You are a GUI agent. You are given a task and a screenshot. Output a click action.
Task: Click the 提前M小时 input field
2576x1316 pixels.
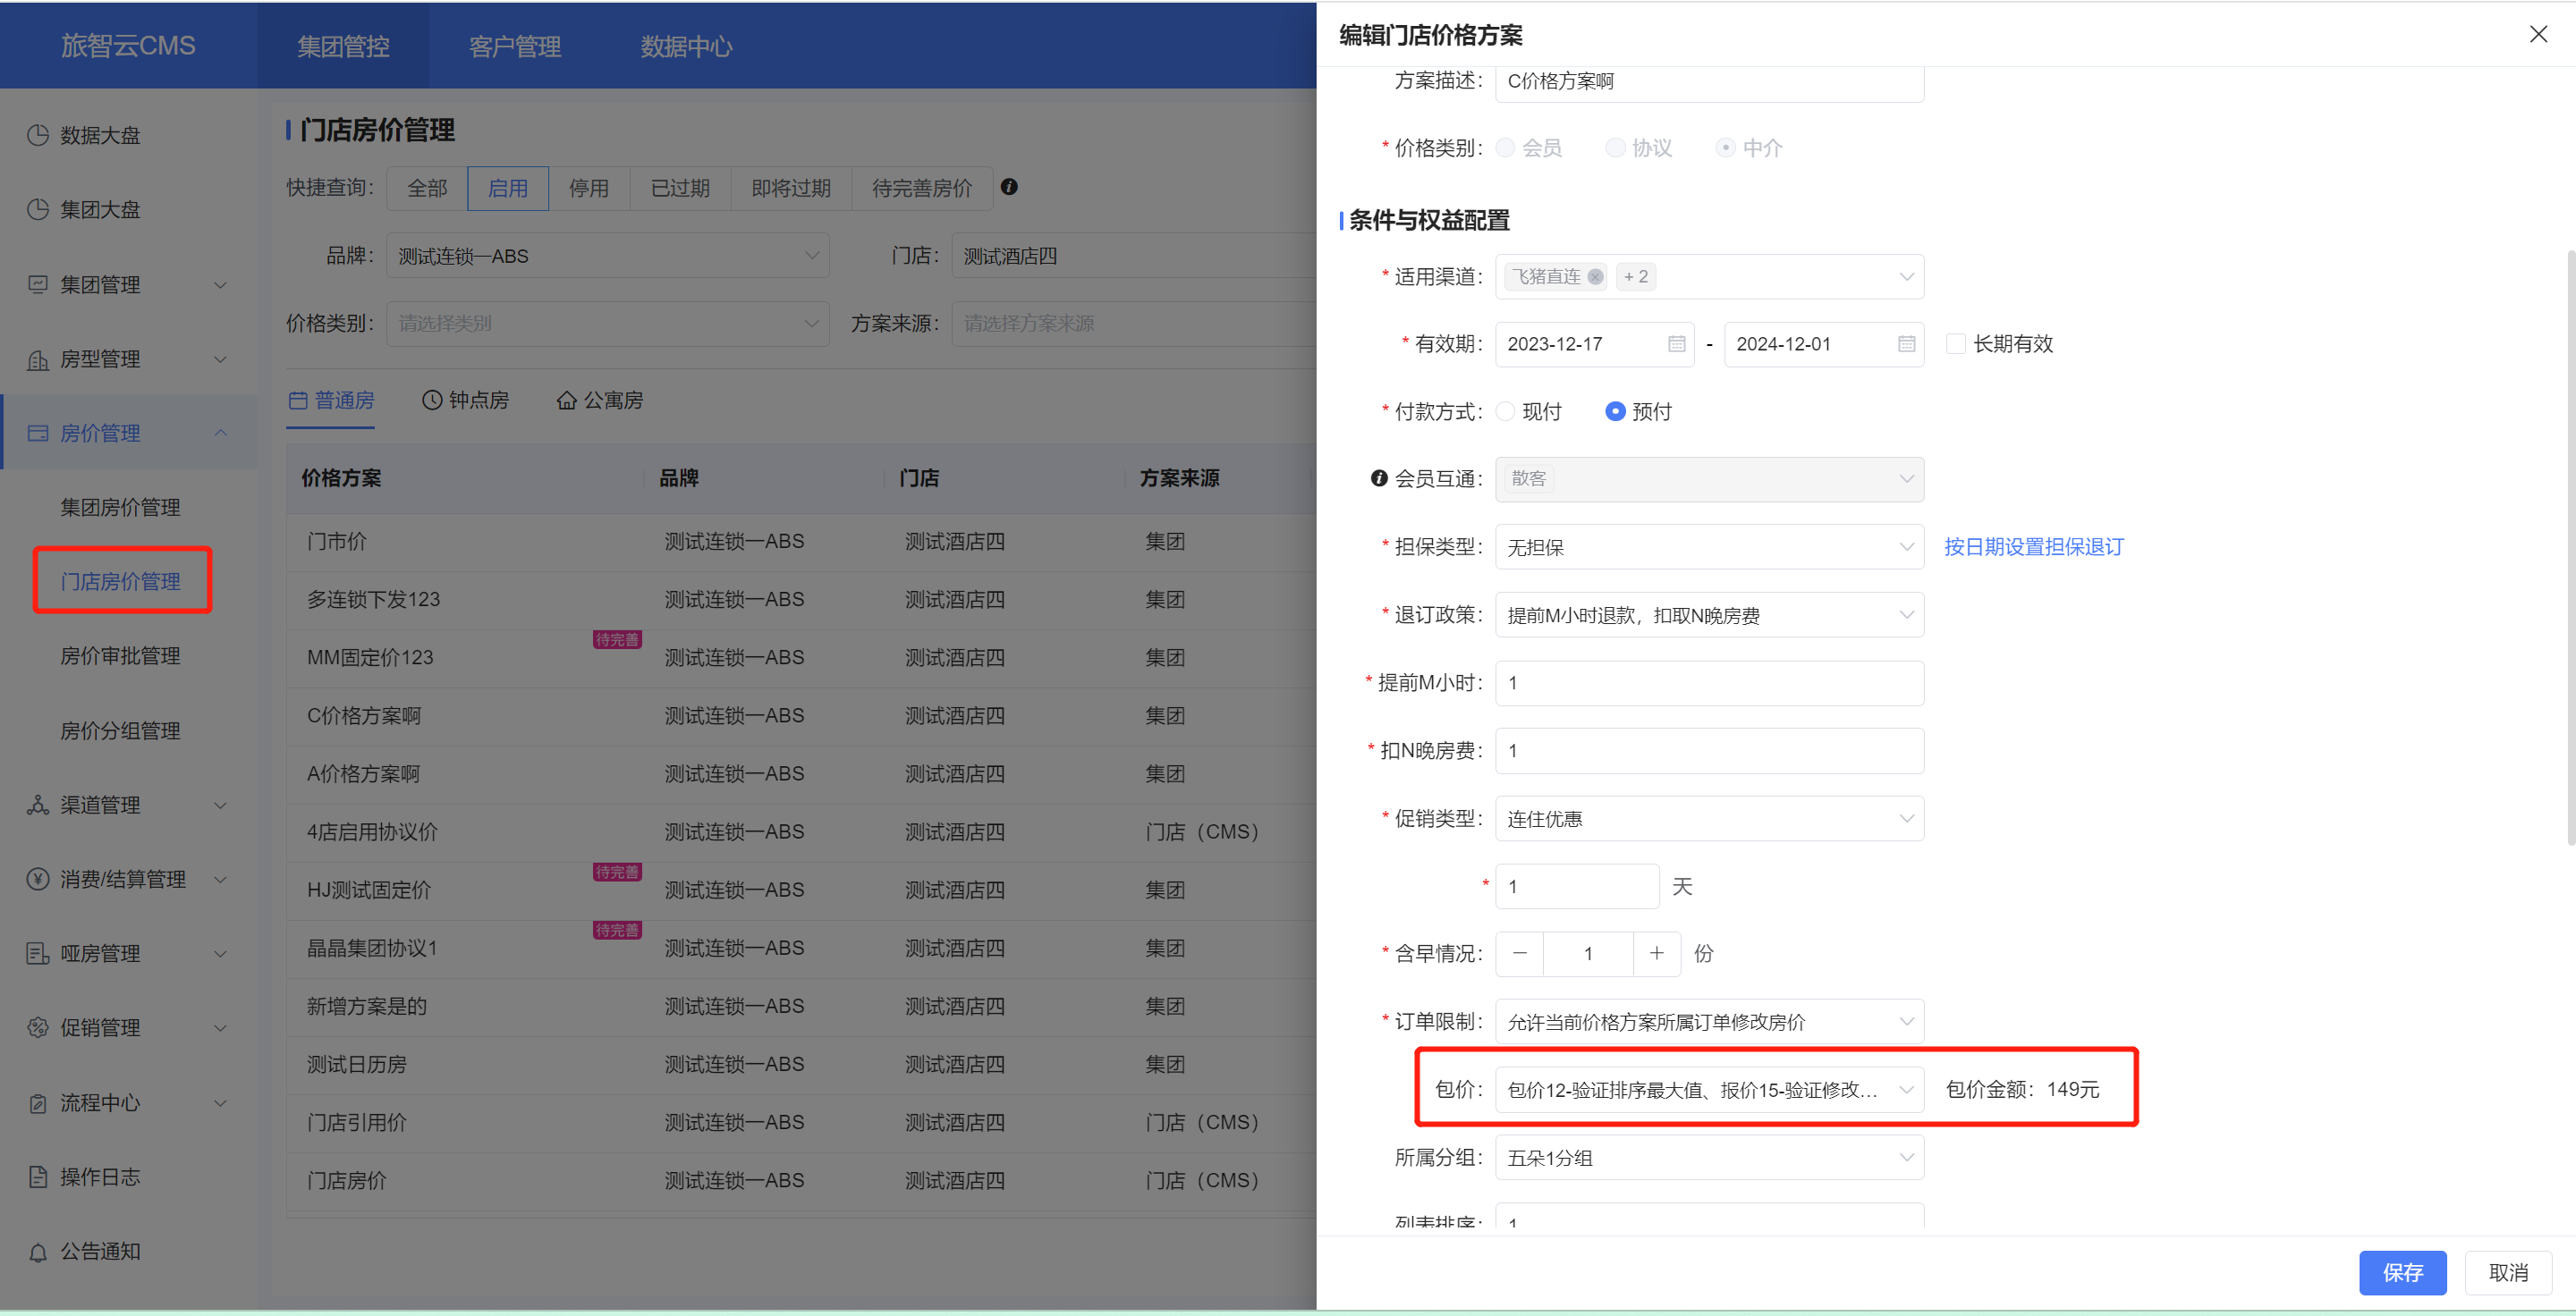[1709, 682]
